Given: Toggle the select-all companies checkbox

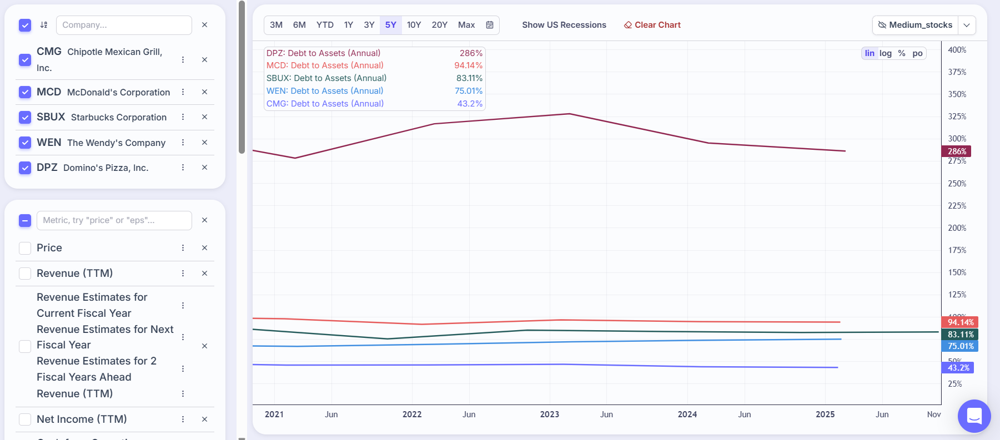Looking at the screenshot, I should (x=25, y=25).
